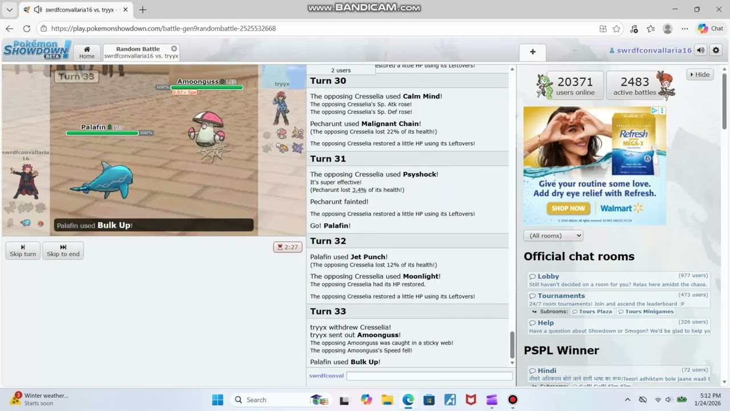Skip the current turn
The image size is (730, 411).
(x=23, y=251)
